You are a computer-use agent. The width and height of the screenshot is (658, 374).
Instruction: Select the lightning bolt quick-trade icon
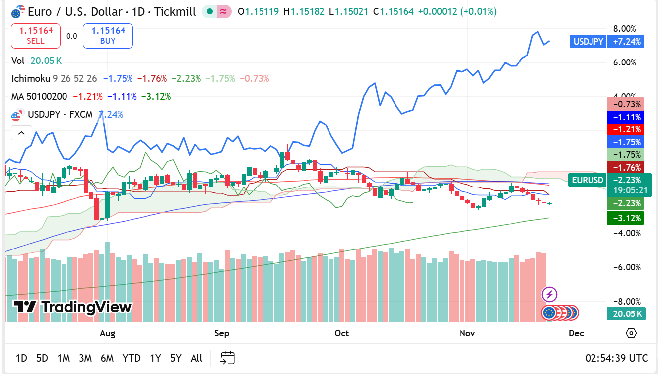pos(549,295)
